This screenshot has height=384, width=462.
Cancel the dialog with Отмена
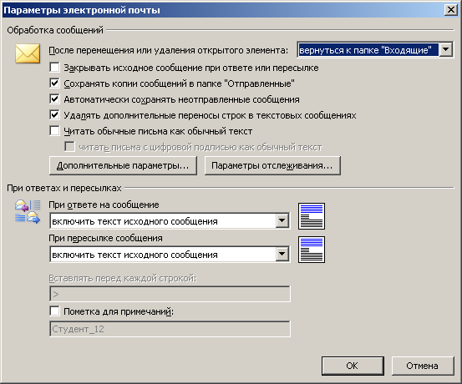point(423,366)
